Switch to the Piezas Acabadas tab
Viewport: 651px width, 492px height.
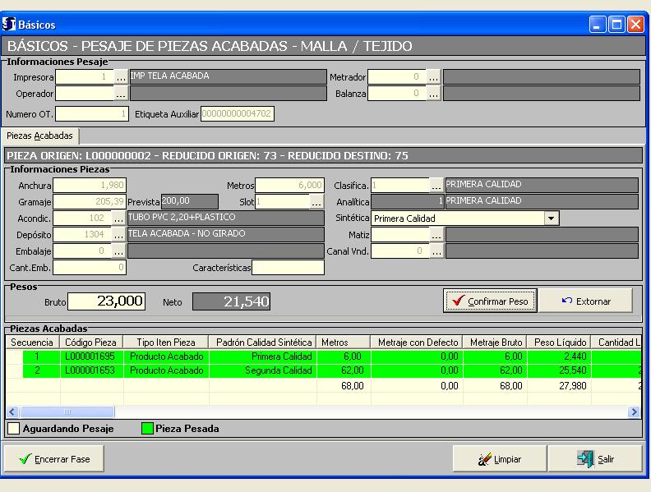point(41,136)
